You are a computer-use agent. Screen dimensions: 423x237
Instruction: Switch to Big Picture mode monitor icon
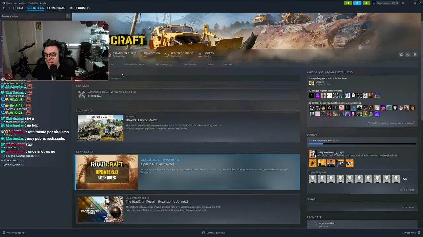pyautogui.click(x=403, y=3)
